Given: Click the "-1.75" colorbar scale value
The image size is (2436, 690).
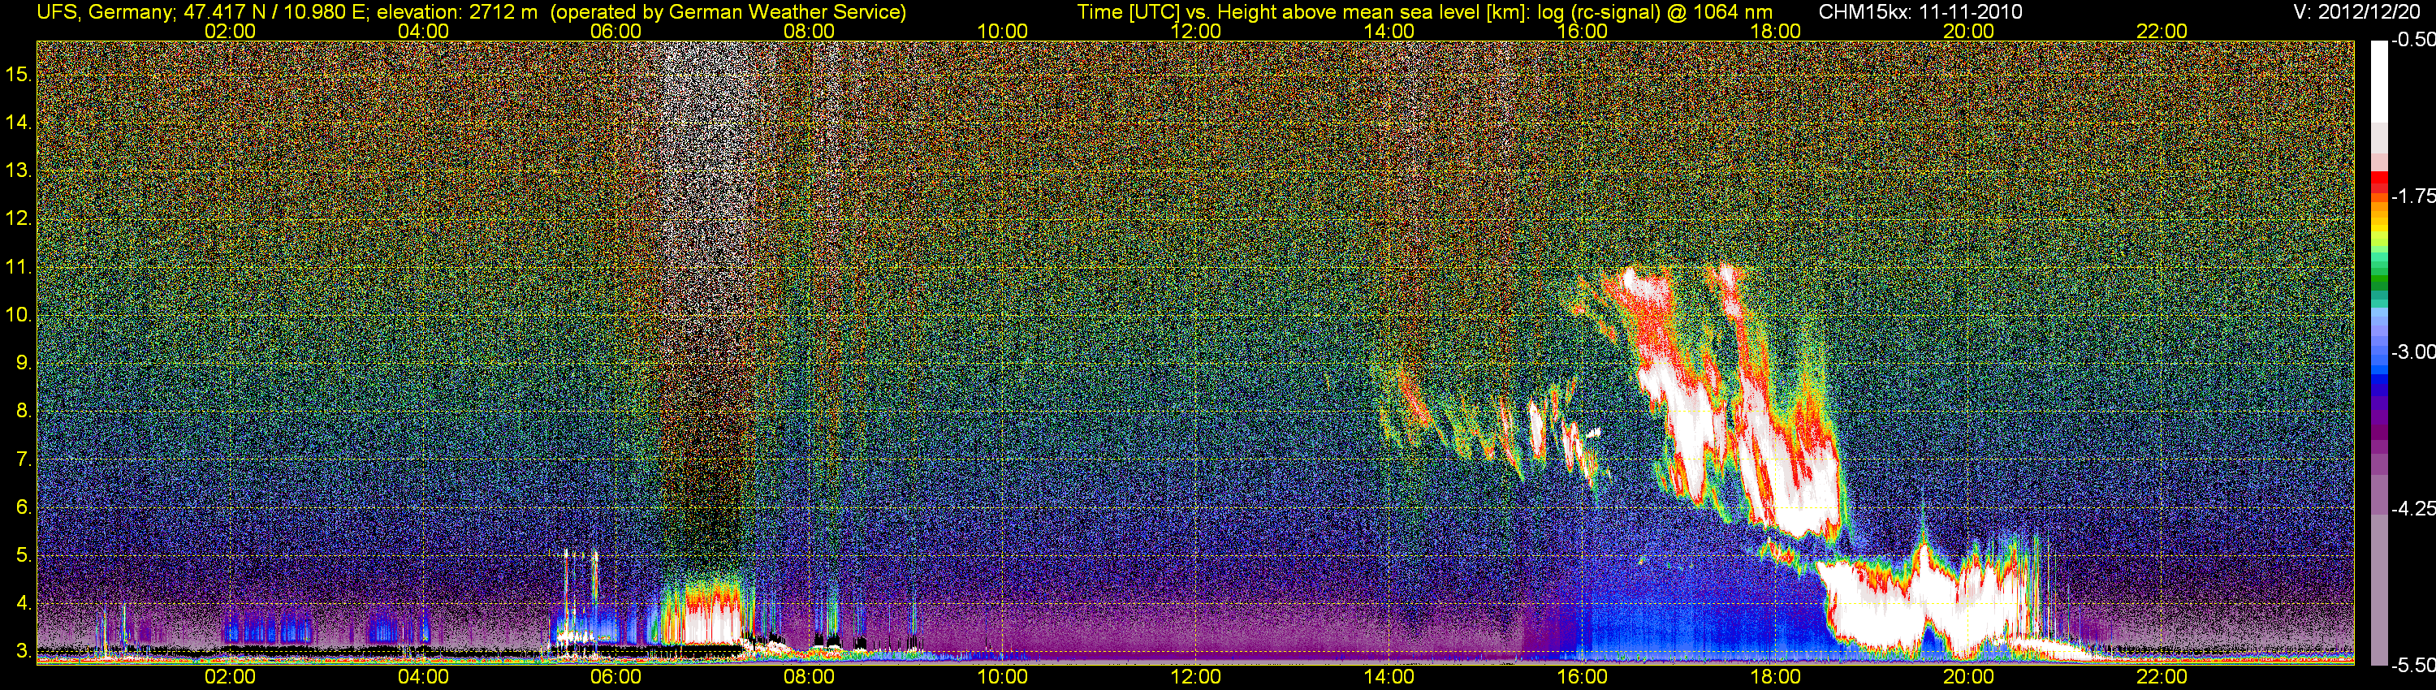Looking at the screenshot, I should [x=2413, y=196].
